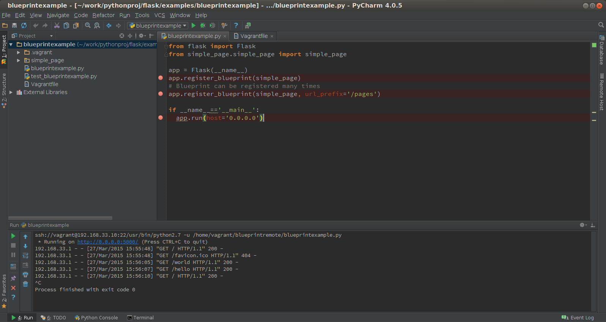606x322 pixels.
Task: Open Help question mark in toolbar
Action: click(236, 25)
